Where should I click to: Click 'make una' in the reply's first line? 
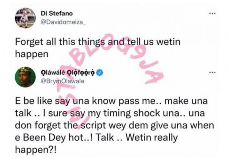[186, 101]
